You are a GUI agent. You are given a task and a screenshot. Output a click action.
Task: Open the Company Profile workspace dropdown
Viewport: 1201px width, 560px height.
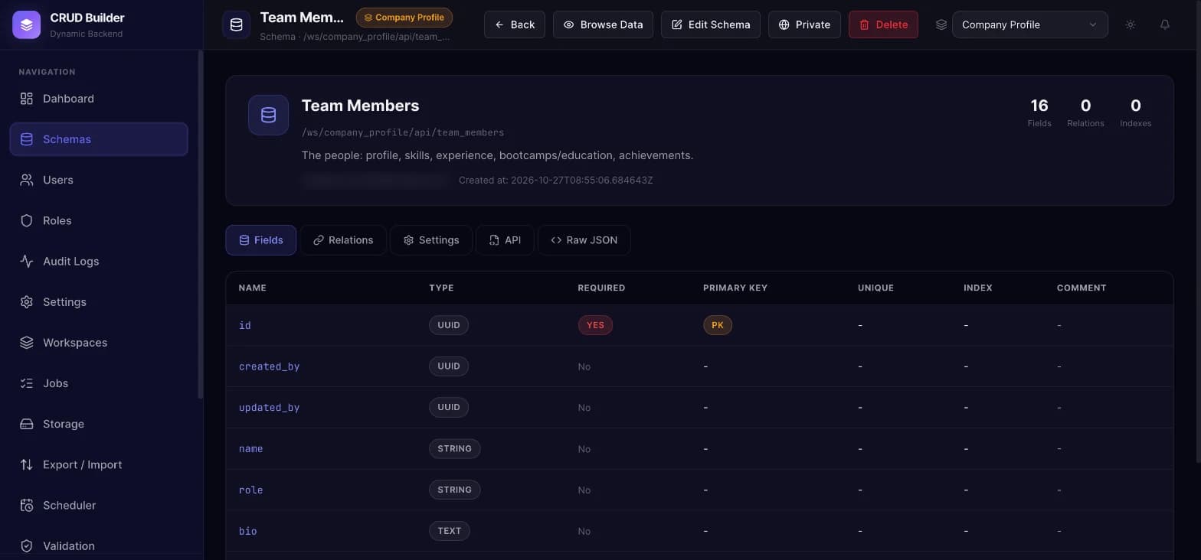point(1029,24)
